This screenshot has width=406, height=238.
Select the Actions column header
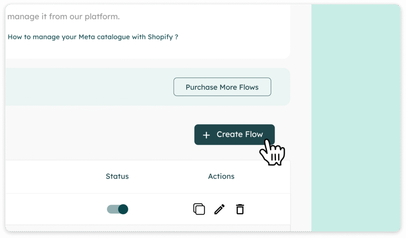coord(221,177)
